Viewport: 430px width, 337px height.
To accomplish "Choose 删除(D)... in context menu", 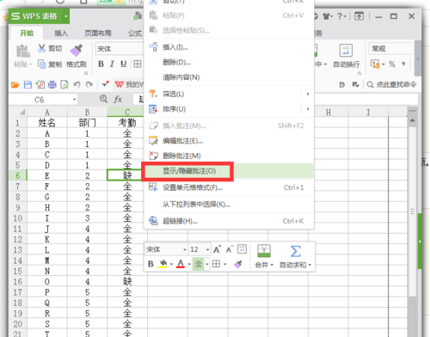I will (228, 62).
